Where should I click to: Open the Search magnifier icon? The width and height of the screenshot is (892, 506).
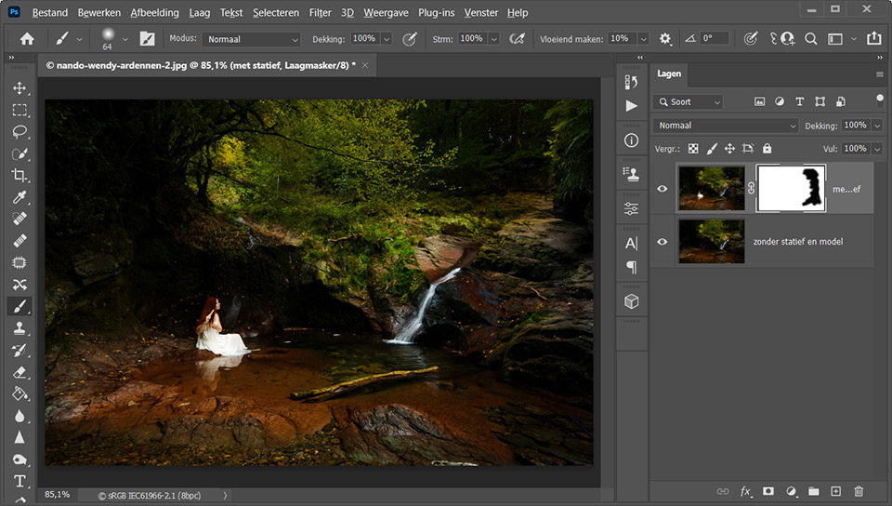810,39
